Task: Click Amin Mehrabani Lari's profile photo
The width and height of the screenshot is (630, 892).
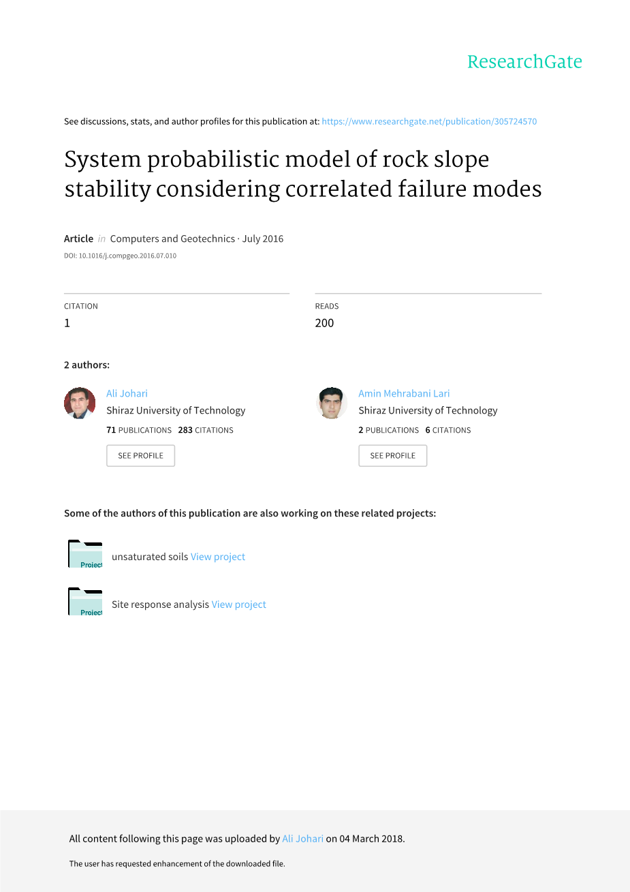Action: point(332,403)
